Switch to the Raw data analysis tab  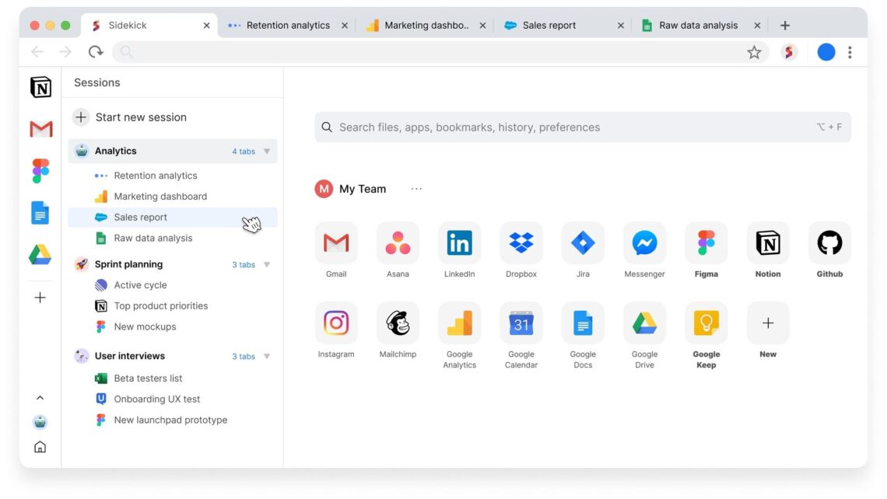pyautogui.click(x=696, y=25)
